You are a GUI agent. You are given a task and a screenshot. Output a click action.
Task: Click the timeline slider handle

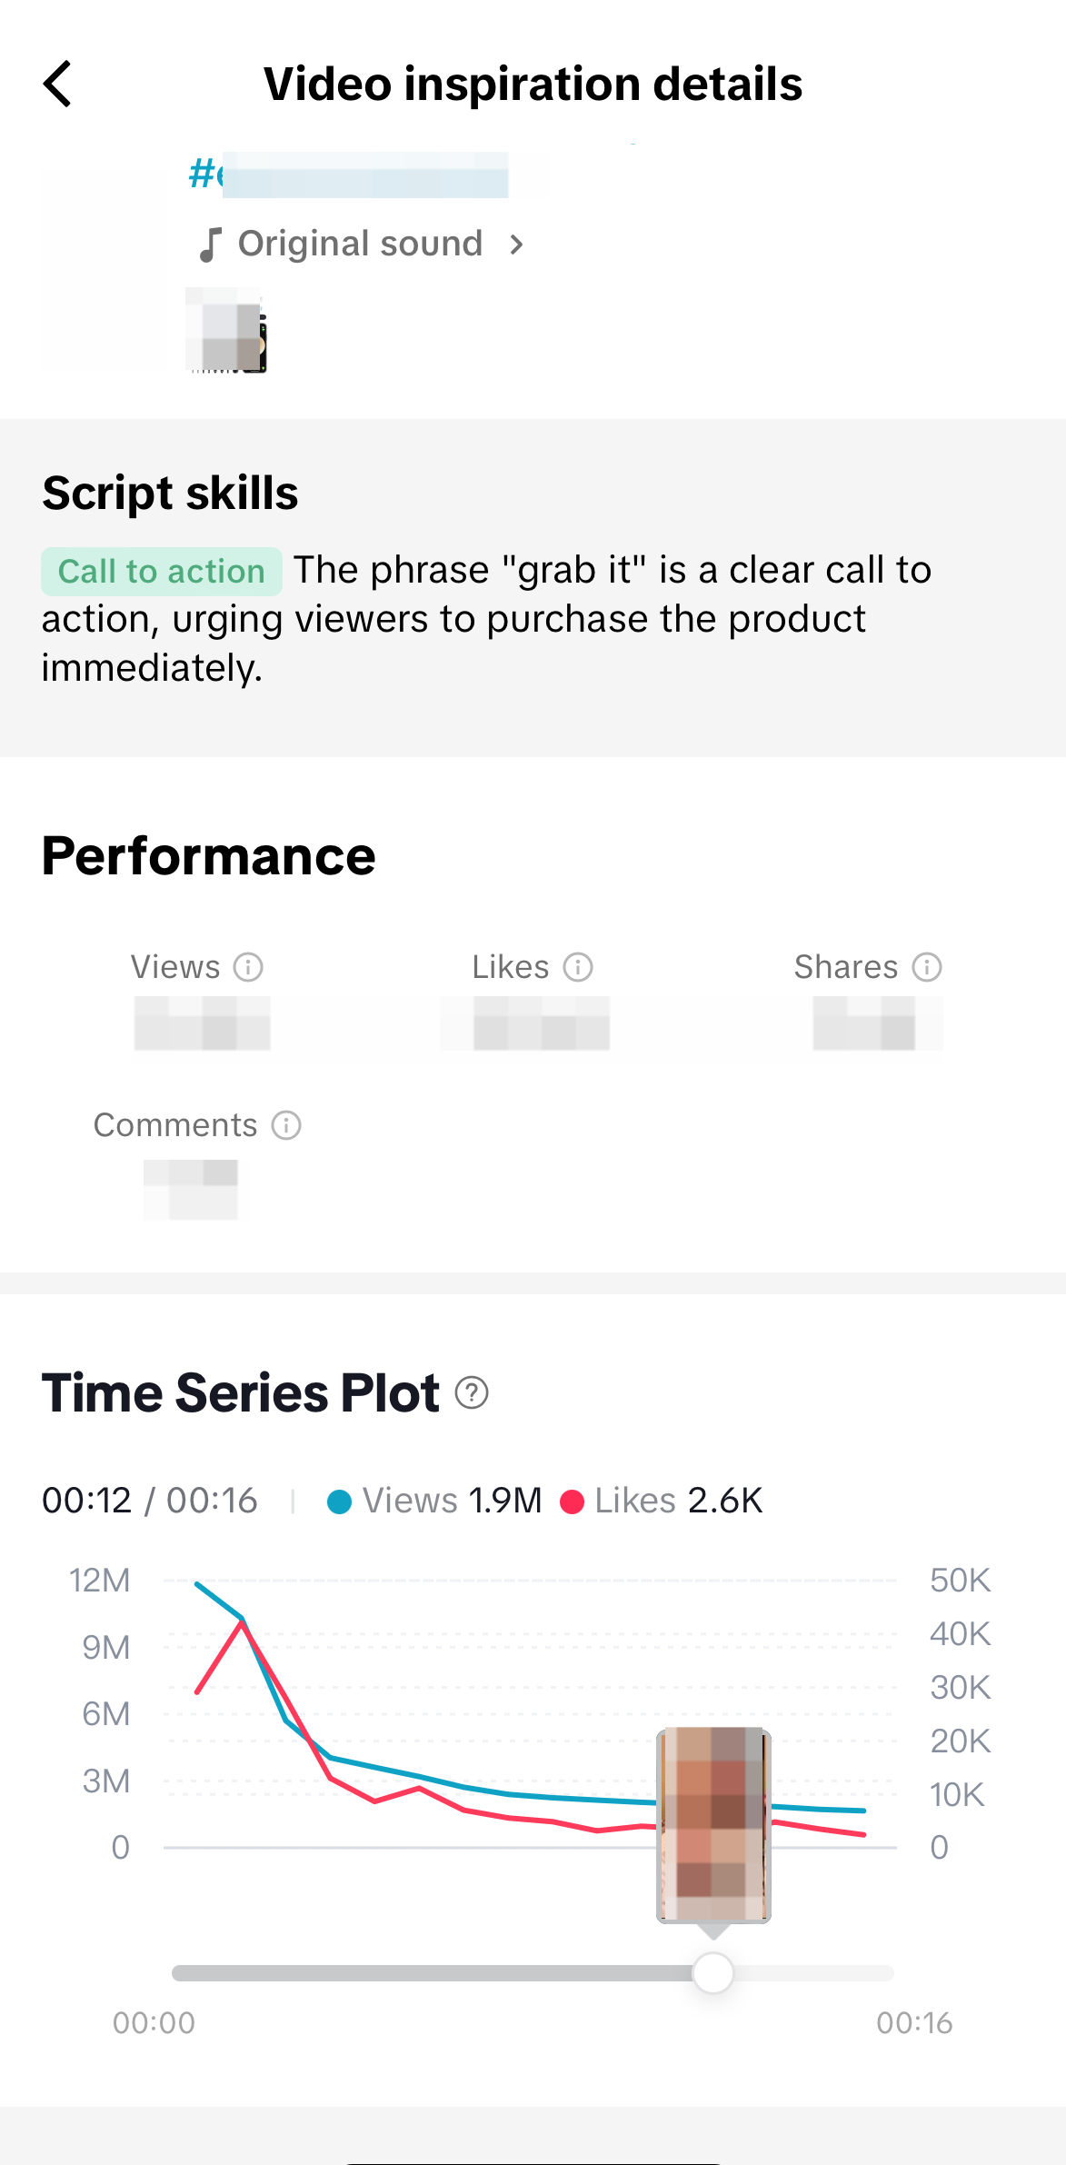point(713,1973)
